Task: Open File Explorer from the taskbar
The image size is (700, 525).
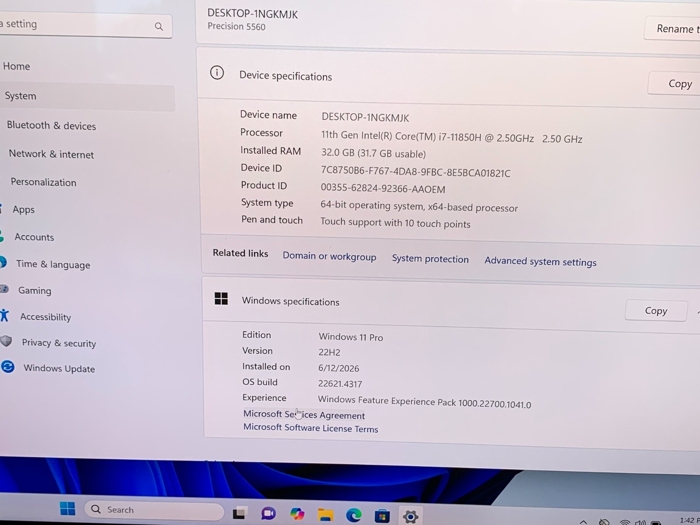Action: click(325, 515)
